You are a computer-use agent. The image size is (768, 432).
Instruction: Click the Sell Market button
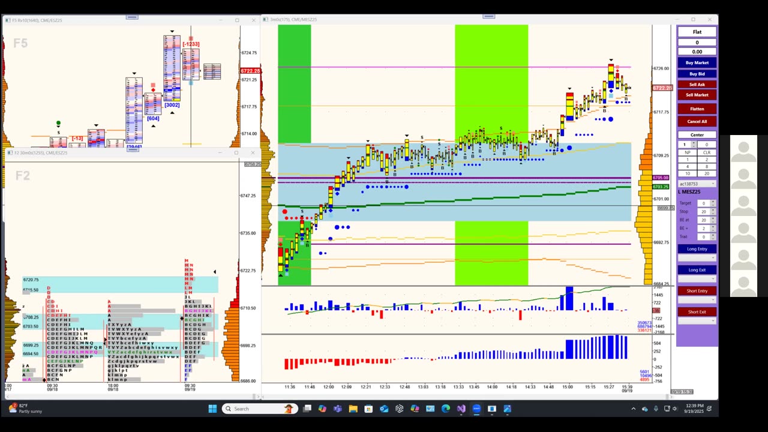click(697, 95)
